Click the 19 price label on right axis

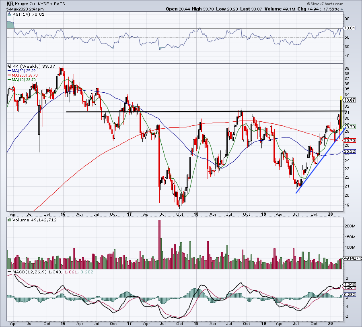(x=347, y=205)
